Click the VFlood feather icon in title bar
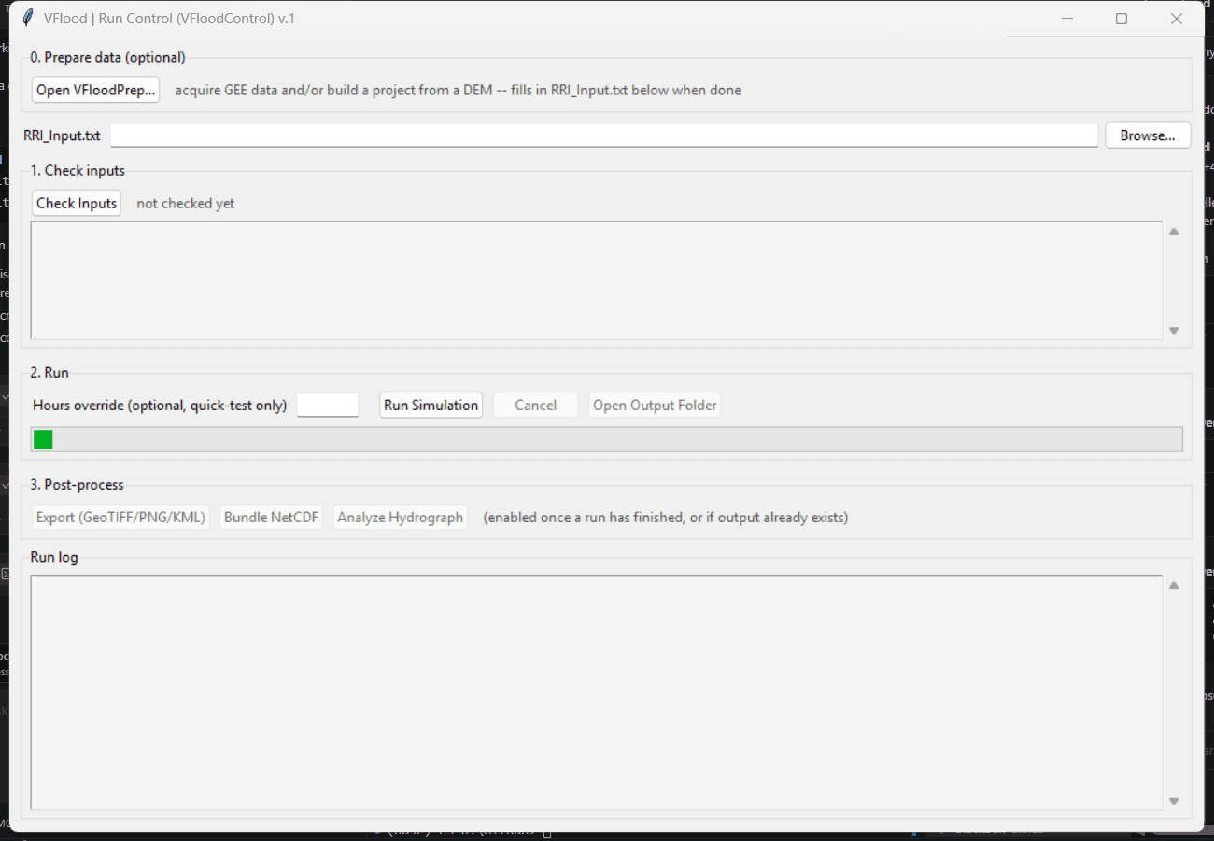The width and height of the screenshot is (1214, 841). (x=26, y=19)
